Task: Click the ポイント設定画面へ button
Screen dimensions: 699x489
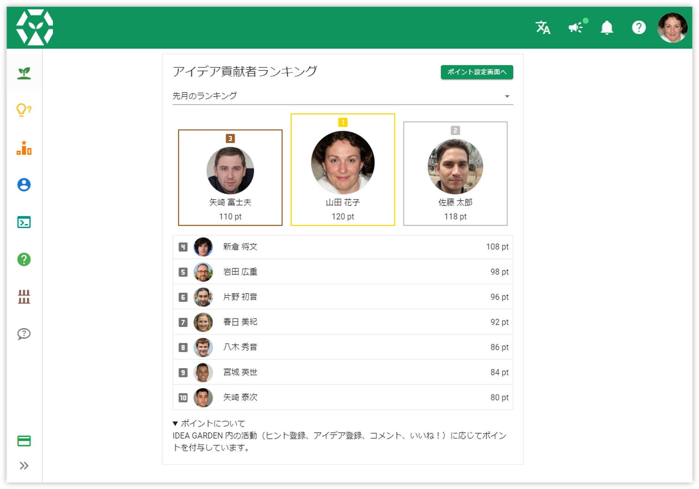Action: pos(476,72)
